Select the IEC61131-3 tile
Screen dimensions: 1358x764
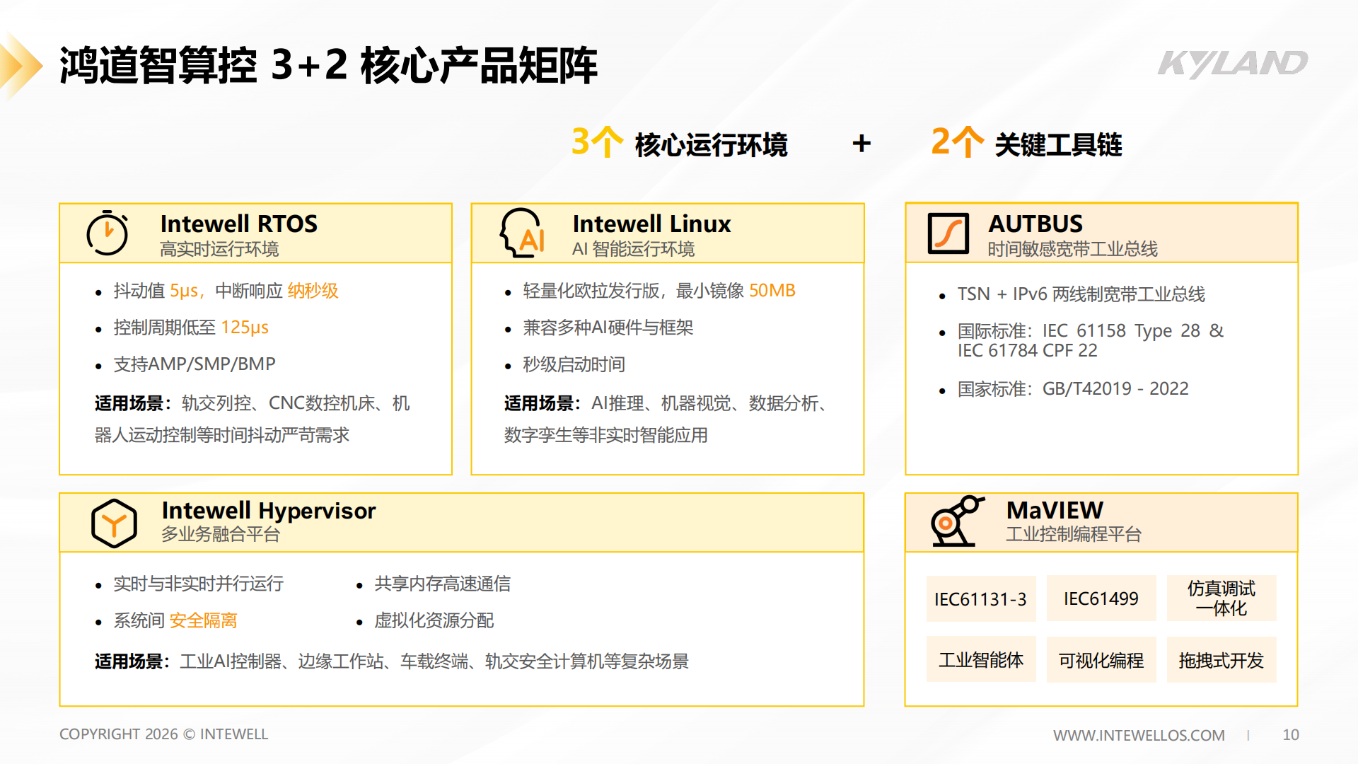coord(980,599)
